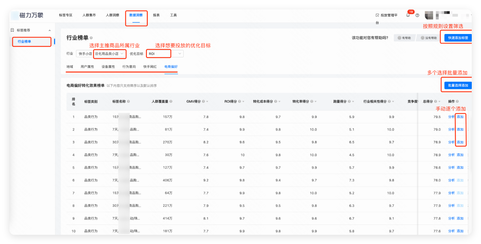
Task: Click 添加 link for rank 4 row
Action: point(460,155)
